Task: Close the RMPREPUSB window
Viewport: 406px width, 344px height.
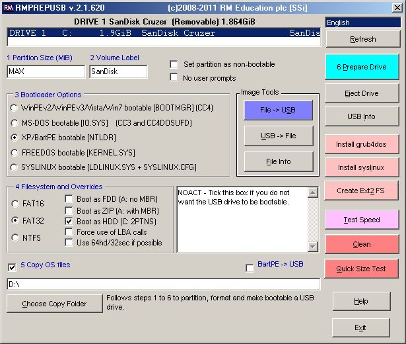Action: tap(397, 8)
